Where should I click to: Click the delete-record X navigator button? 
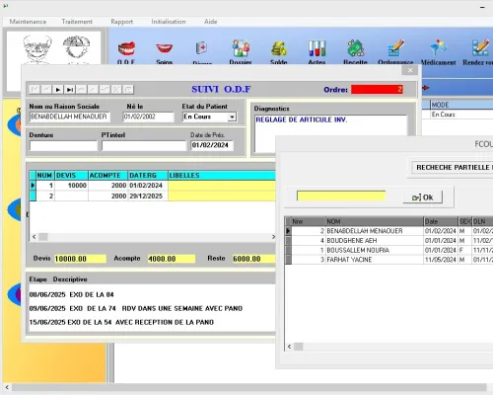point(116,89)
